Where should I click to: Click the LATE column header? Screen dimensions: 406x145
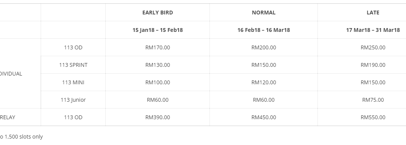coord(373,13)
